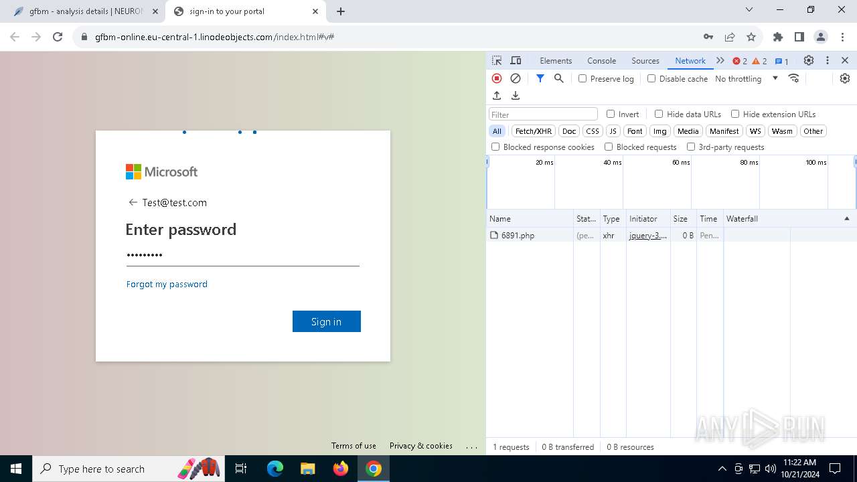Open DevTools settings gear
Image resolution: width=857 pixels, height=482 pixels.
point(809,60)
